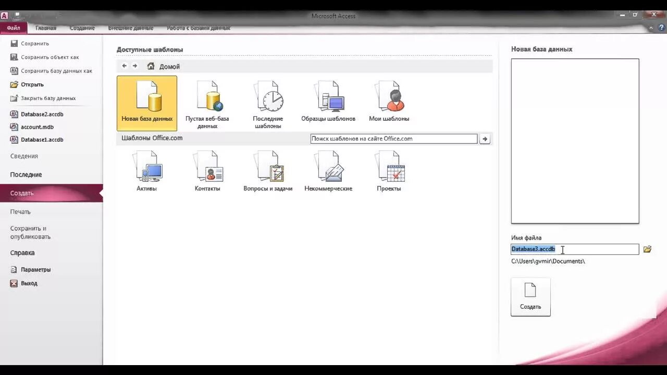The height and width of the screenshot is (375, 667).
Task: Open the Главная ribbon tab
Action: coord(46,28)
